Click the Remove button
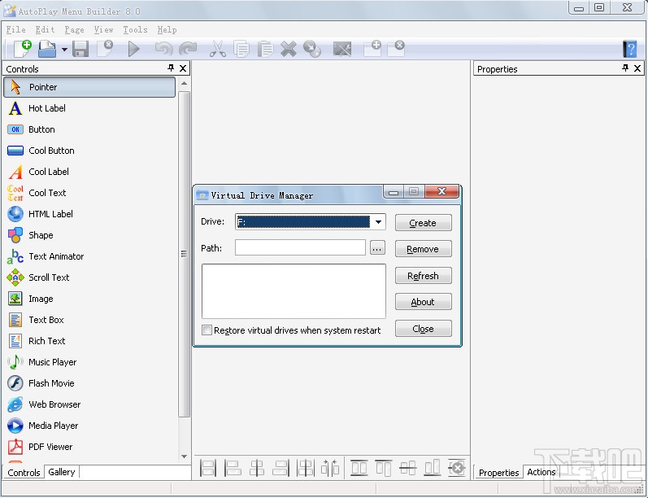Image resolution: width=648 pixels, height=498 pixels. click(x=423, y=249)
